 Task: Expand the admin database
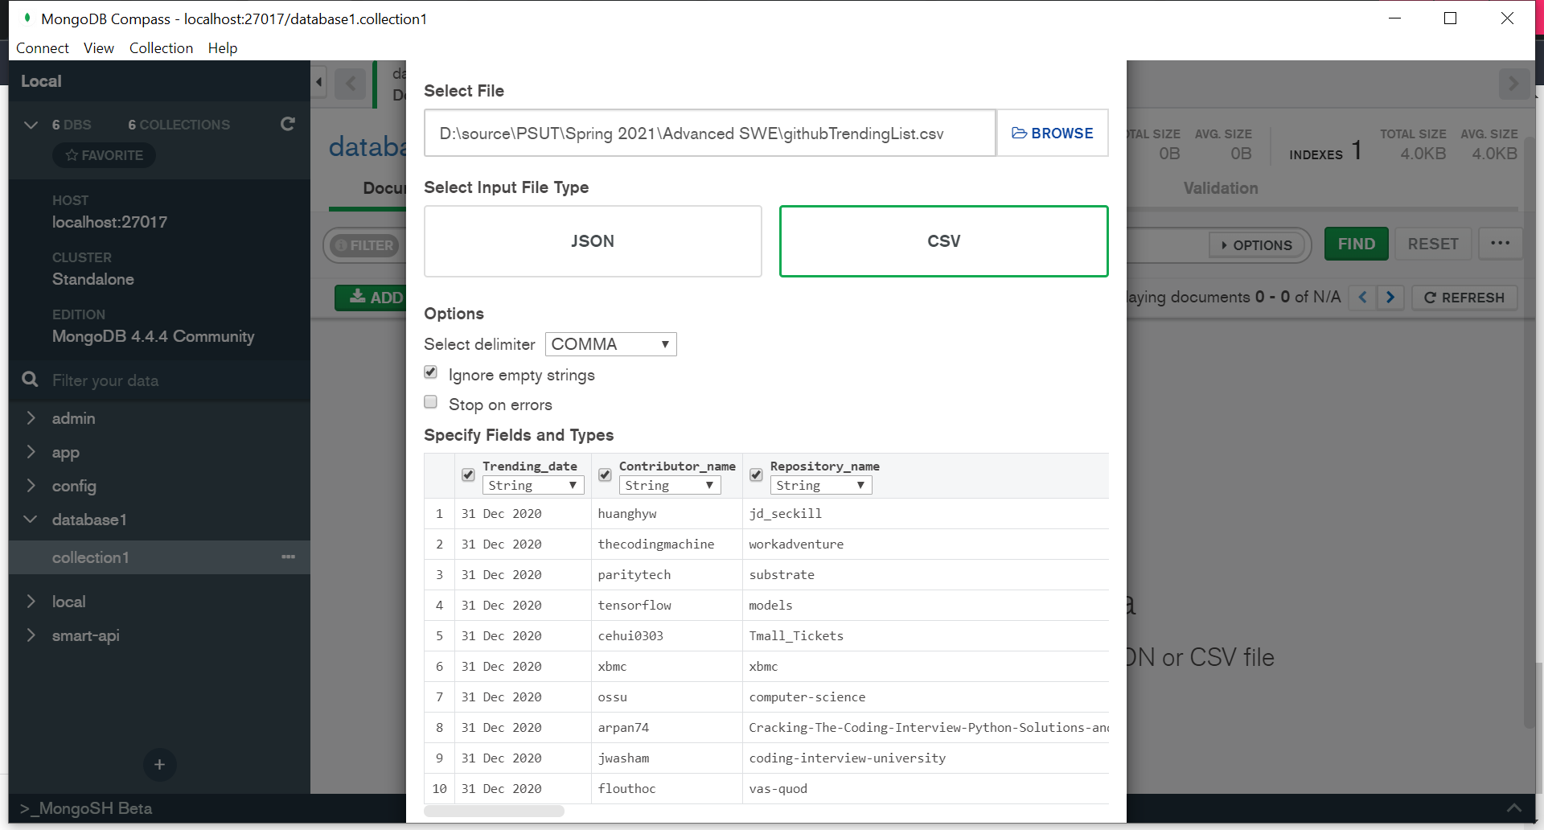click(31, 417)
